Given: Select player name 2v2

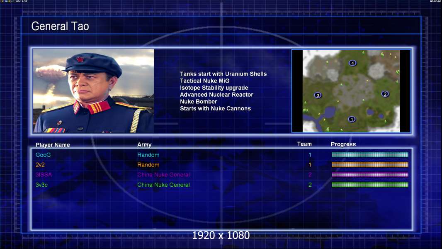Looking at the screenshot, I should tap(40, 165).
